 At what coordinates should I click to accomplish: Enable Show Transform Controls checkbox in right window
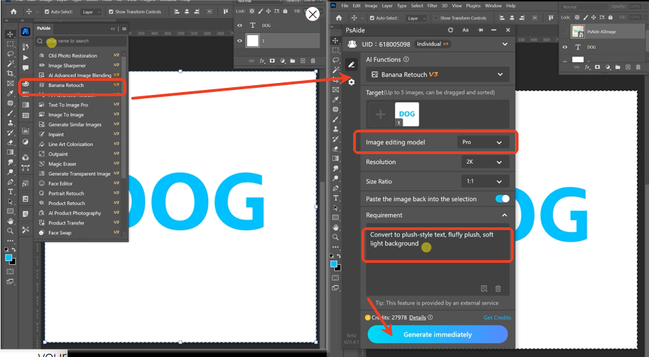point(436,18)
